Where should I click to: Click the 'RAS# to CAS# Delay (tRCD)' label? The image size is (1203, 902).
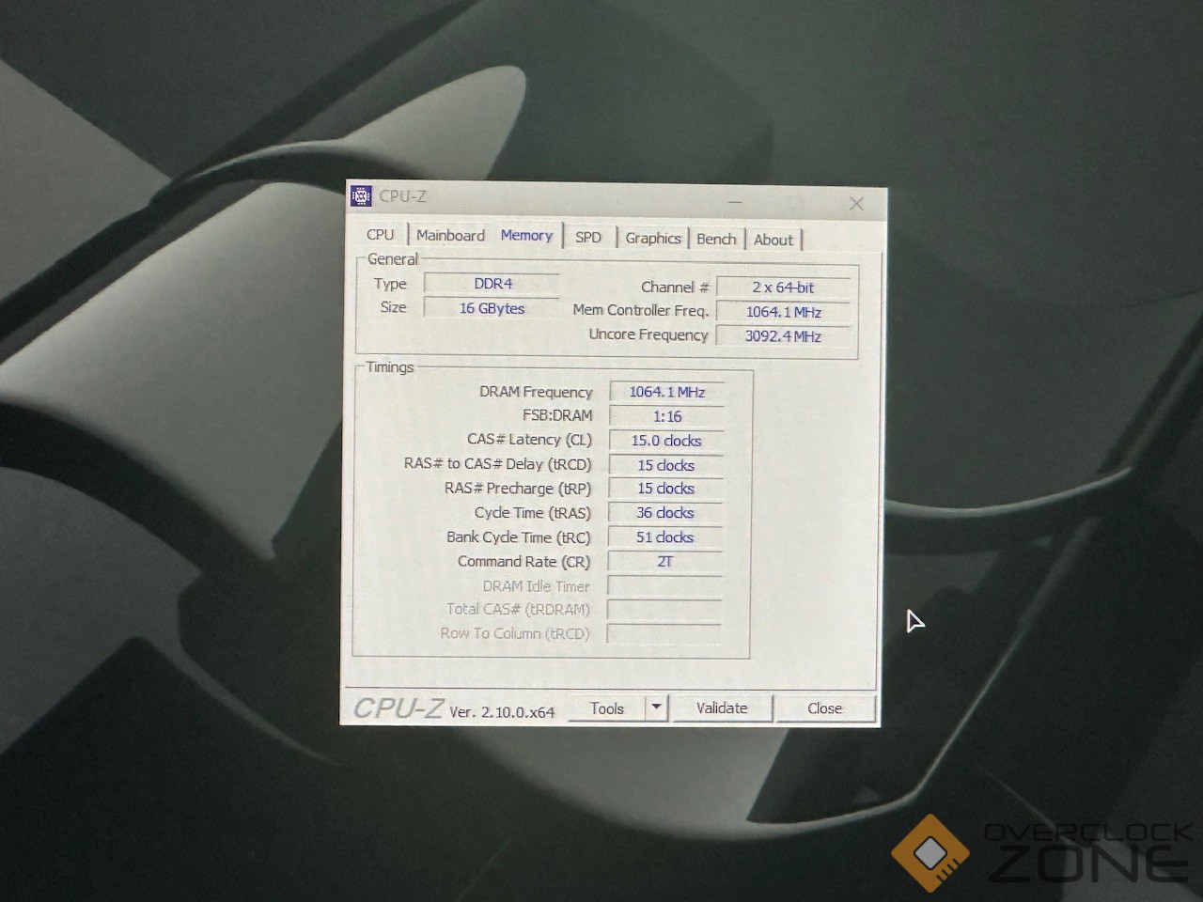coord(498,464)
